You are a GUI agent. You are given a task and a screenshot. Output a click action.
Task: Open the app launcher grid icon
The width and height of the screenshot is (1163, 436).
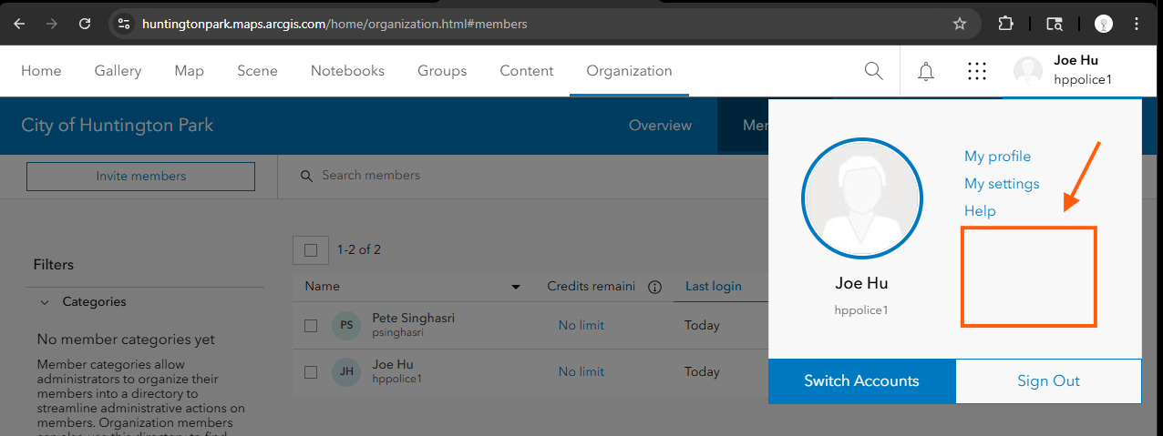976,71
